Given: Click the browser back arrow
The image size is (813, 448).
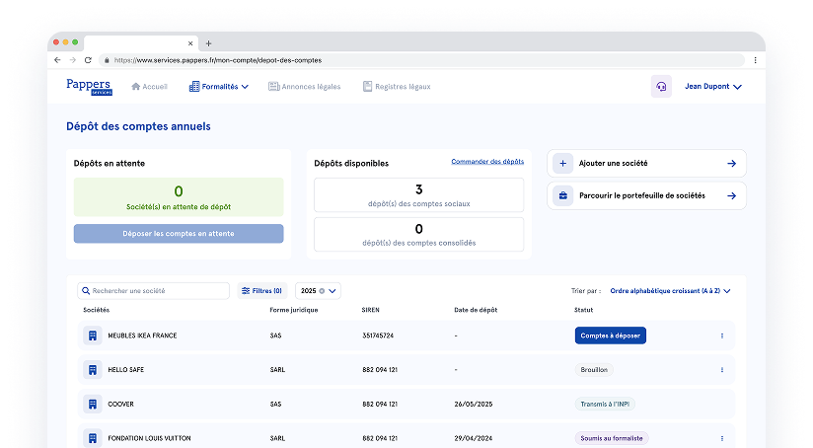Looking at the screenshot, I should (57, 60).
